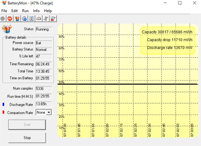Open the Edit menu
201x146 pixels.
(x=15, y=11)
